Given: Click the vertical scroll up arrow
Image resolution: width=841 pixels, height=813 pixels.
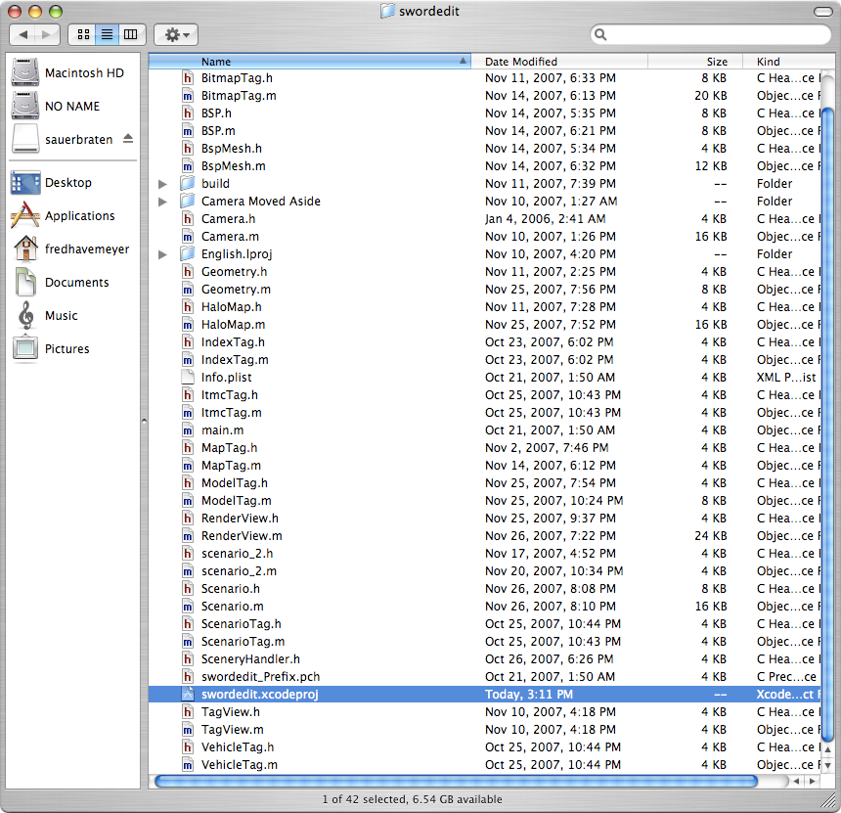Looking at the screenshot, I should (827, 750).
